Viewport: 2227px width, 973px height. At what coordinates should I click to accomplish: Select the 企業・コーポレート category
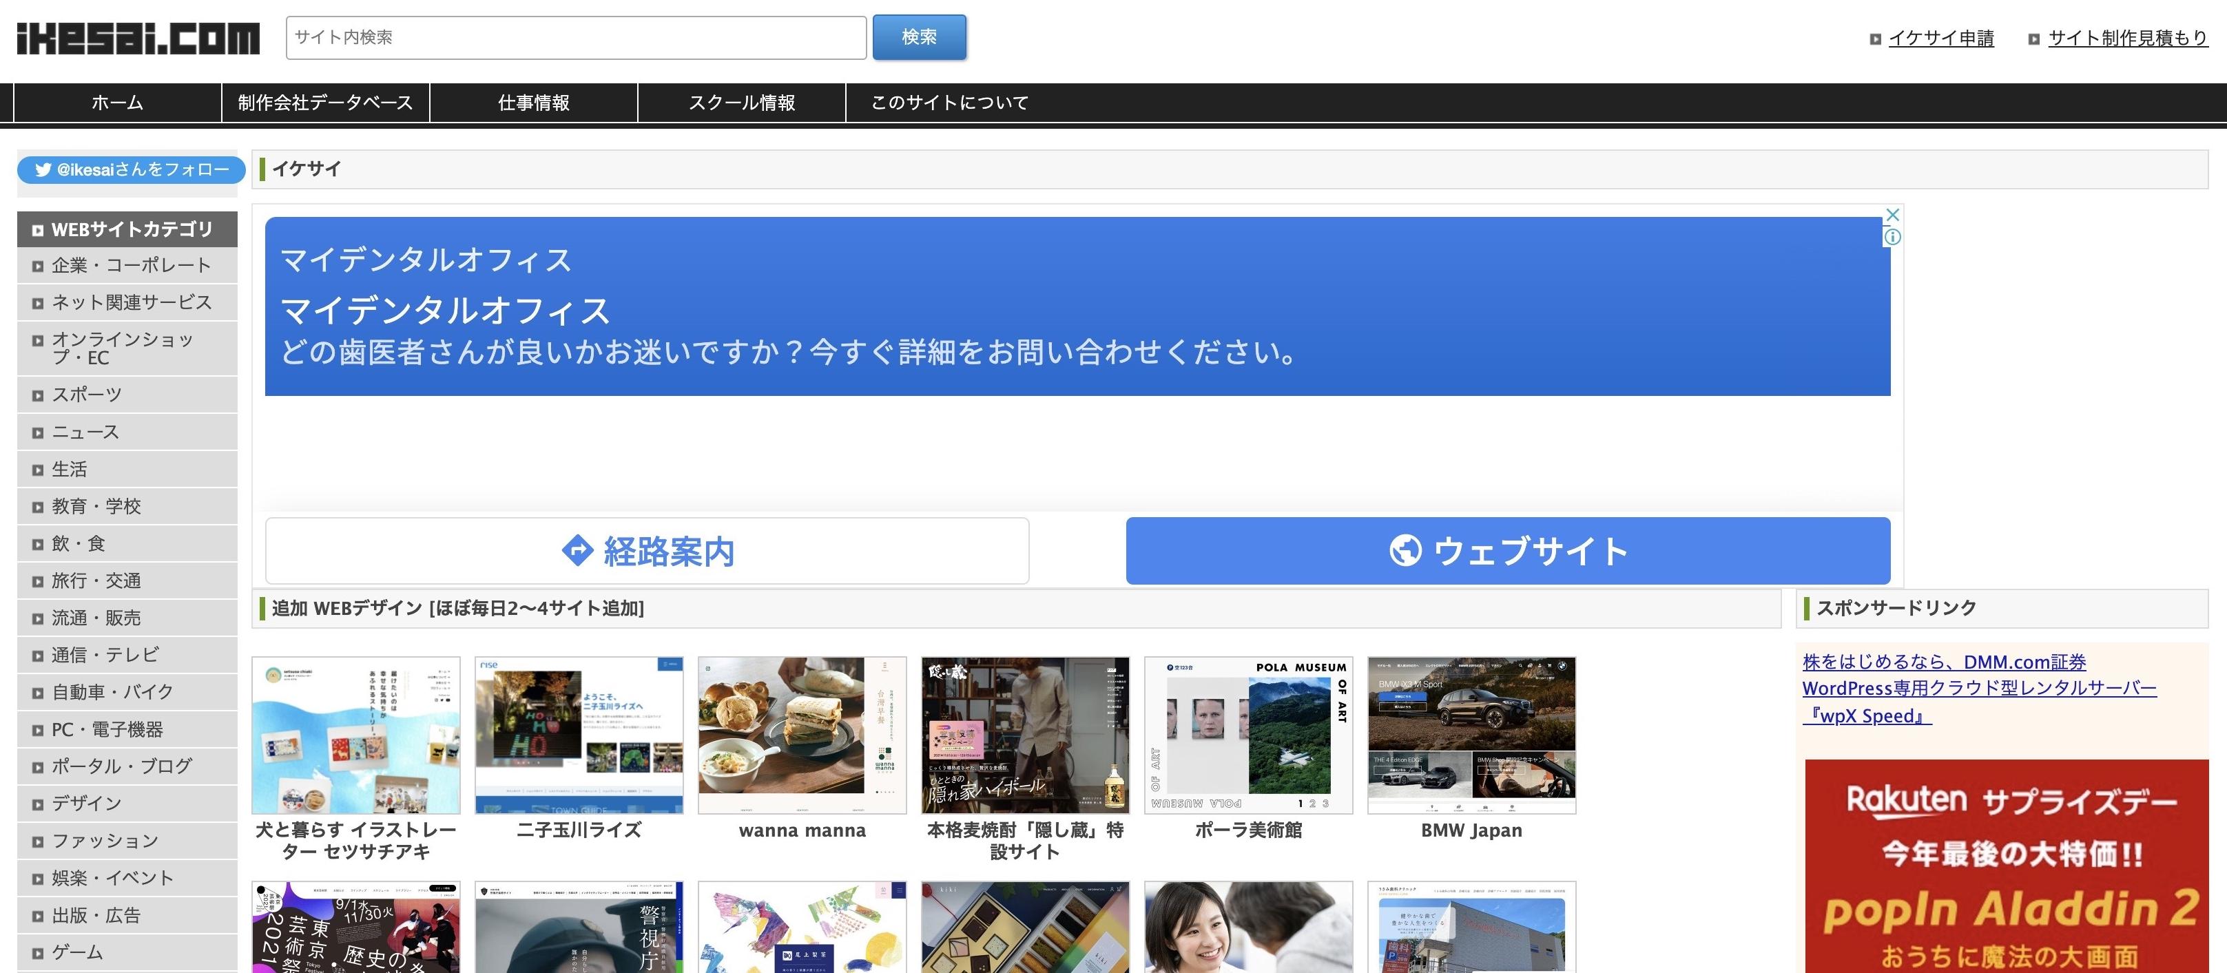coord(131,265)
